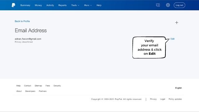The height and width of the screenshot is (112, 199).
Task: Open the Developers footer link
Action: pyautogui.click(x=30, y=91)
